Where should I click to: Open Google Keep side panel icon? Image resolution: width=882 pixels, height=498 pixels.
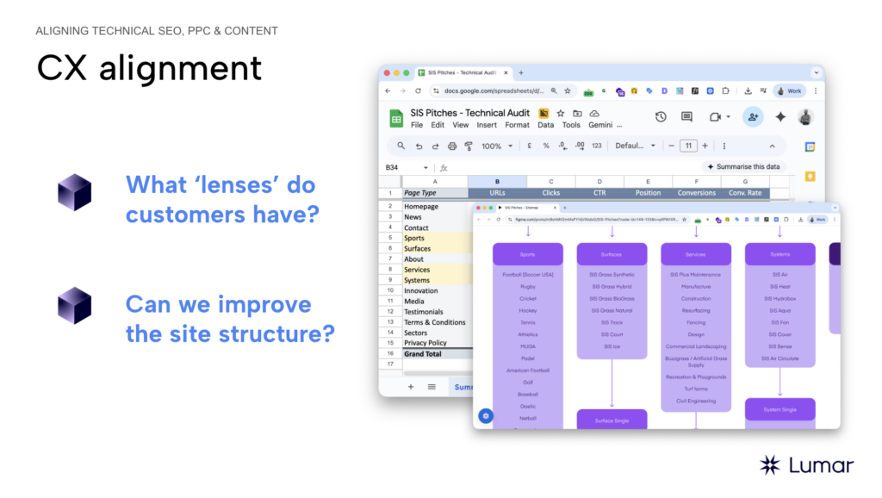810,177
